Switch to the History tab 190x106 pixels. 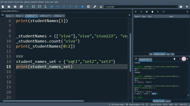coord(168,101)
